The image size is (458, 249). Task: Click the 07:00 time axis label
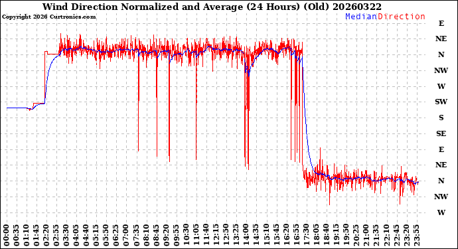tap(126, 236)
